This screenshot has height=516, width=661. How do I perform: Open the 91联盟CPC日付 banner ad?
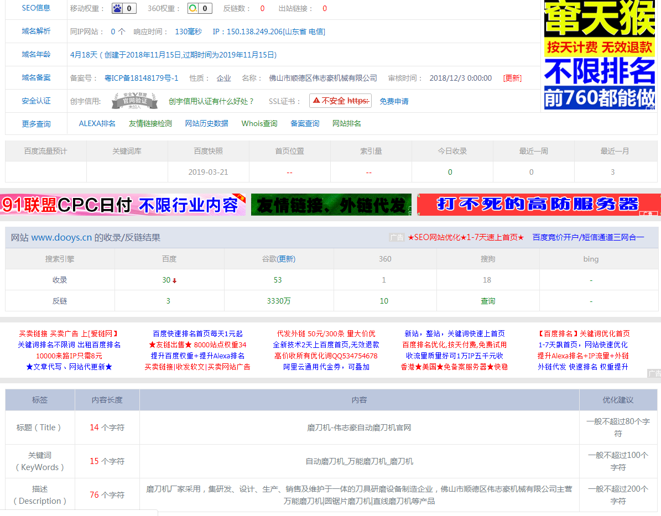(x=123, y=205)
